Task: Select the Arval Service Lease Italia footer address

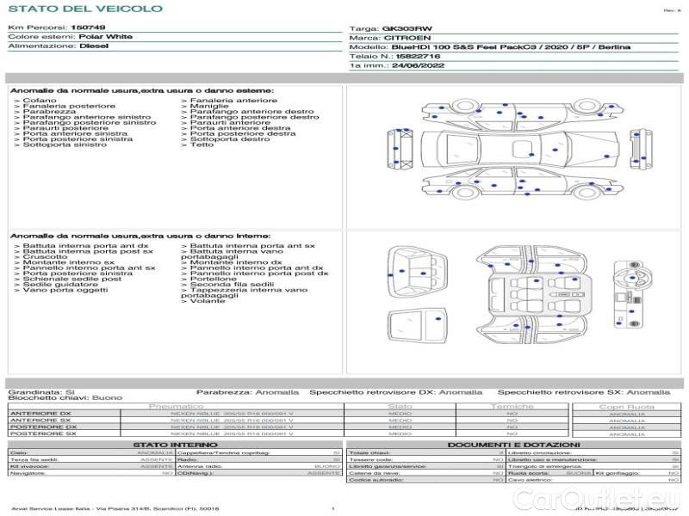Action: [x=115, y=509]
